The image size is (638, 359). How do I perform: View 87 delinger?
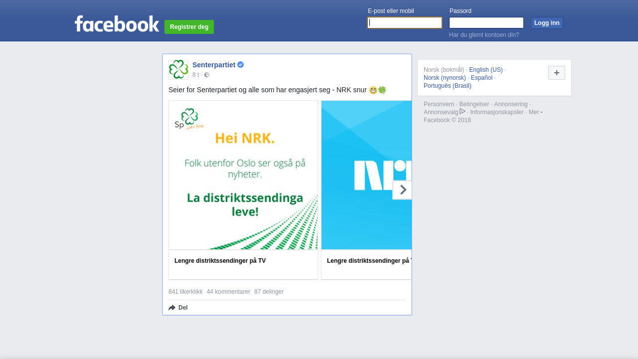pyautogui.click(x=269, y=292)
